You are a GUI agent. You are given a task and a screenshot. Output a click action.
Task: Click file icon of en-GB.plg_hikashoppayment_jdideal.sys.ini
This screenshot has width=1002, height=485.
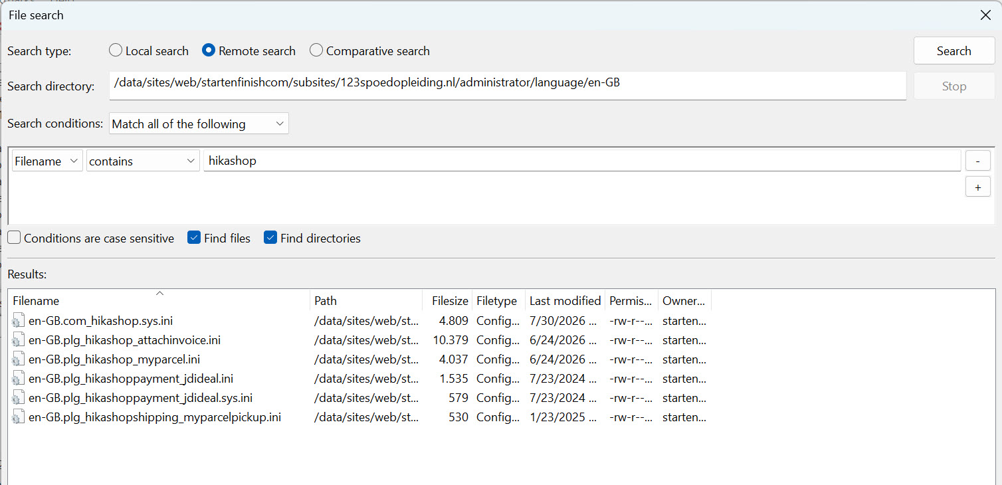18,398
